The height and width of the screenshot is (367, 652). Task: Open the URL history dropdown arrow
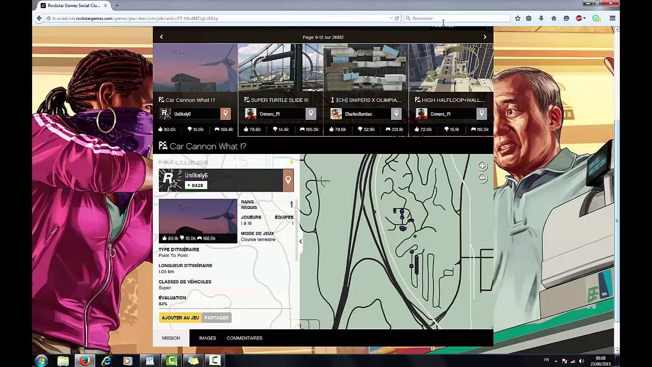coord(390,18)
